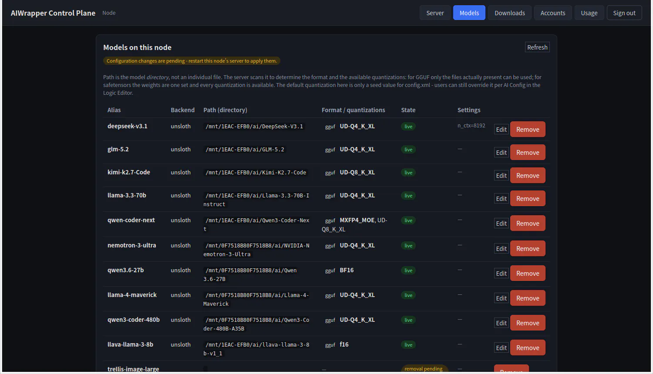The width and height of the screenshot is (653, 374).
Task: Click the Backend column header
Action: [182, 110]
